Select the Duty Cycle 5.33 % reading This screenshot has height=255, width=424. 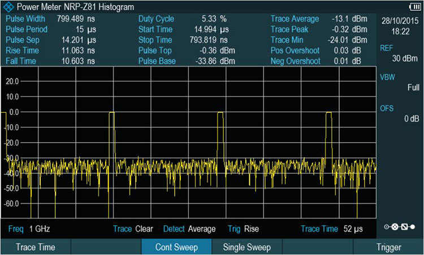[x=183, y=19]
